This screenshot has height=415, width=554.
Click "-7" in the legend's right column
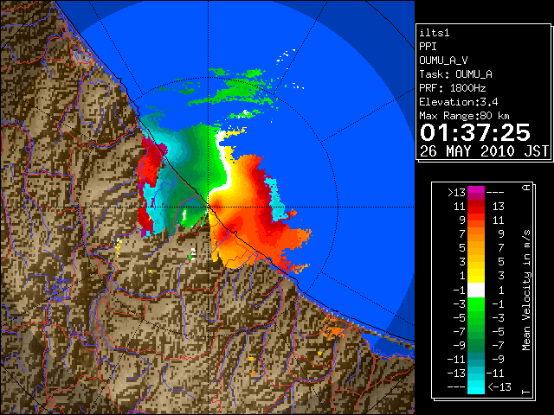click(x=499, y=345)
